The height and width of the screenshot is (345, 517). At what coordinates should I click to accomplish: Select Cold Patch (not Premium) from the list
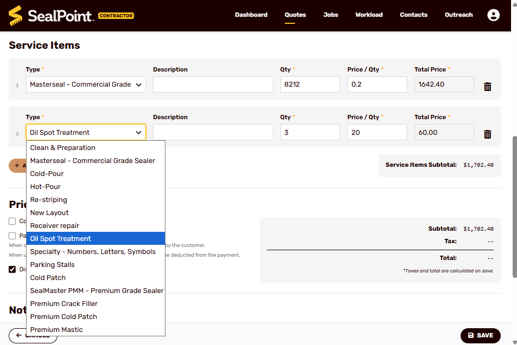(95, 277)
